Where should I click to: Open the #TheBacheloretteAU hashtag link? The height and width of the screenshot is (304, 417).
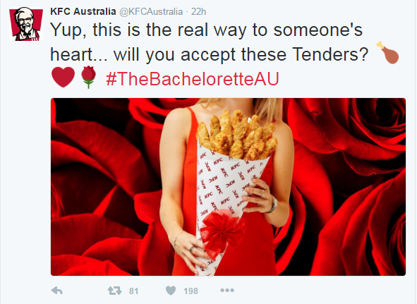tap(193, 79)
